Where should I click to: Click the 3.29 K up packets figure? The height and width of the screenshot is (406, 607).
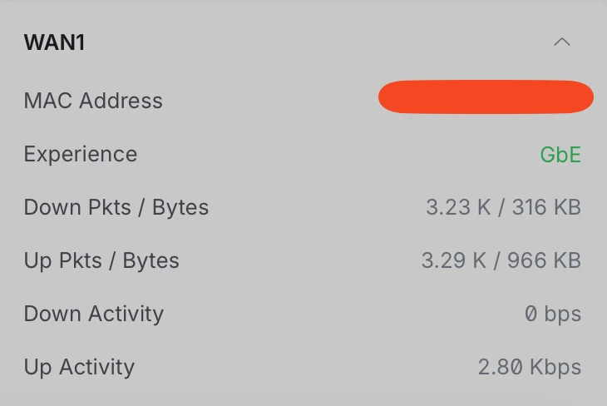(x=454, y=260)
